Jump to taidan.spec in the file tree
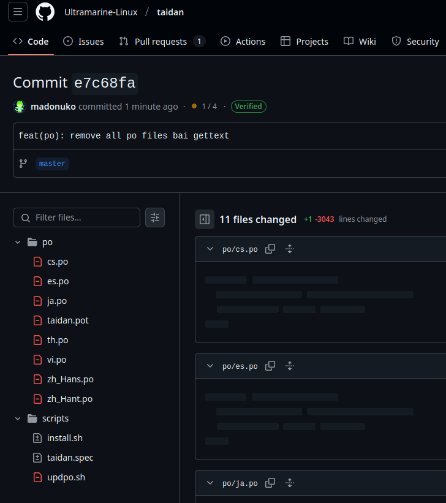 pyautogui.click(x=70, y=458)
